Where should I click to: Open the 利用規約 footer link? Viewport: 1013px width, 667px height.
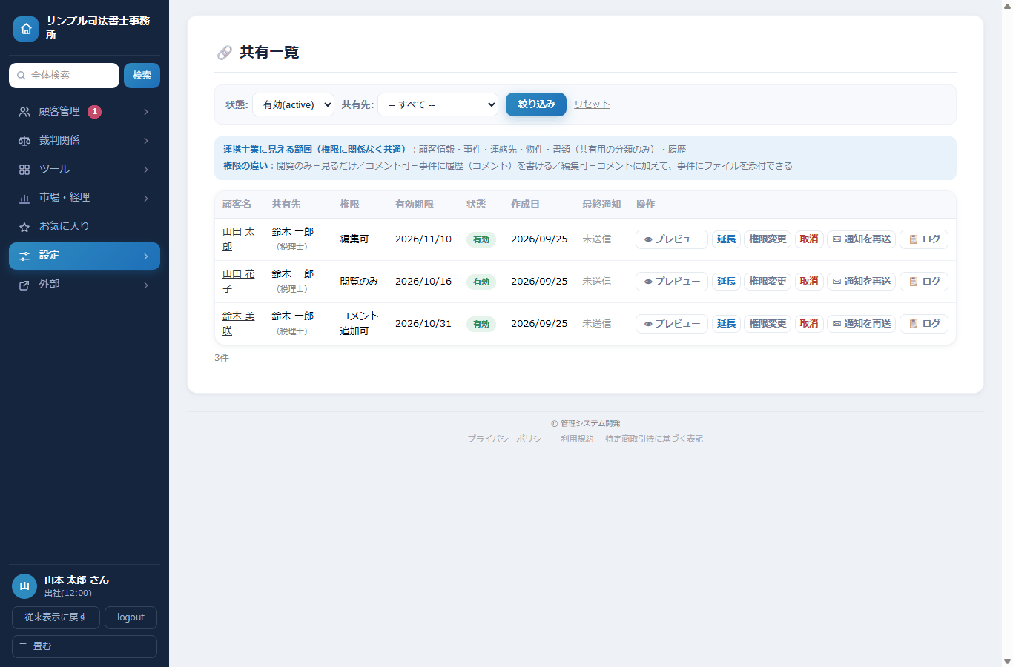[577, 439]
